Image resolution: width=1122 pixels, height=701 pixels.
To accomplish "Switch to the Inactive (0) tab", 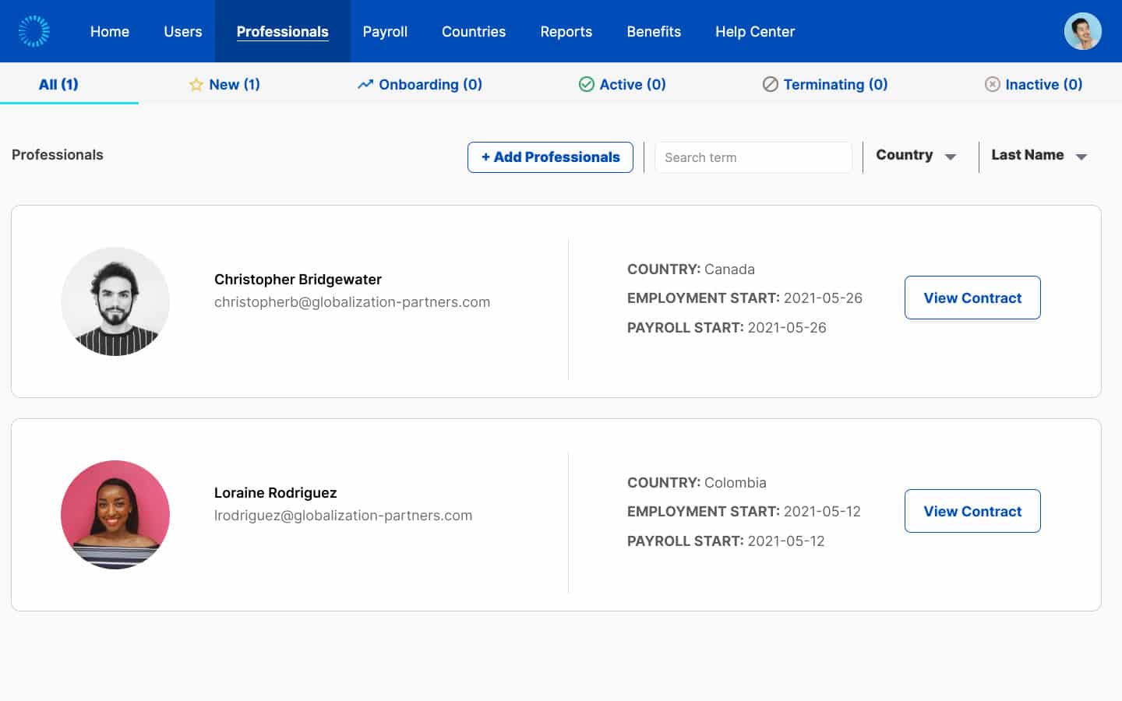I will point(1034,84).
